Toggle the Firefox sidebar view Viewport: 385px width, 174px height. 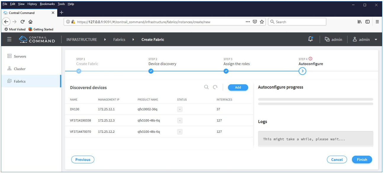[368, 22]
